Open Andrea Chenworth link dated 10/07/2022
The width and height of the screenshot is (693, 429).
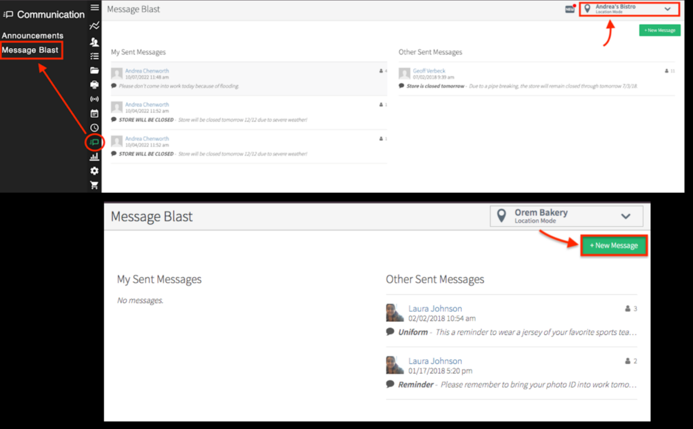tap(147, 70)
